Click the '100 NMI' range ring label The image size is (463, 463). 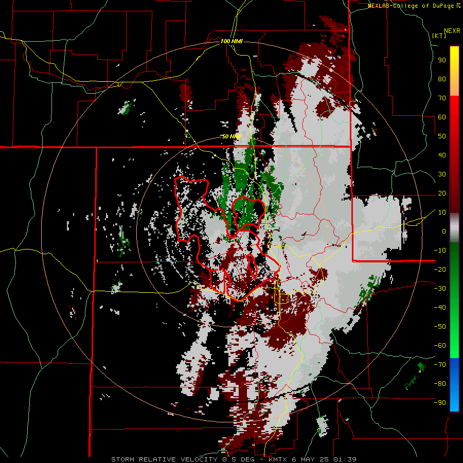(231, 41)
